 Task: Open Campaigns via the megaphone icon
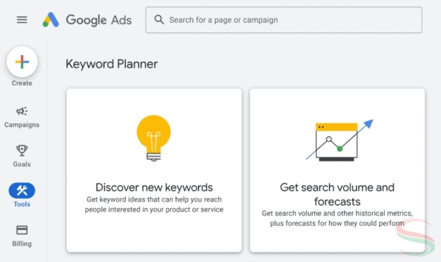[22, 111]
